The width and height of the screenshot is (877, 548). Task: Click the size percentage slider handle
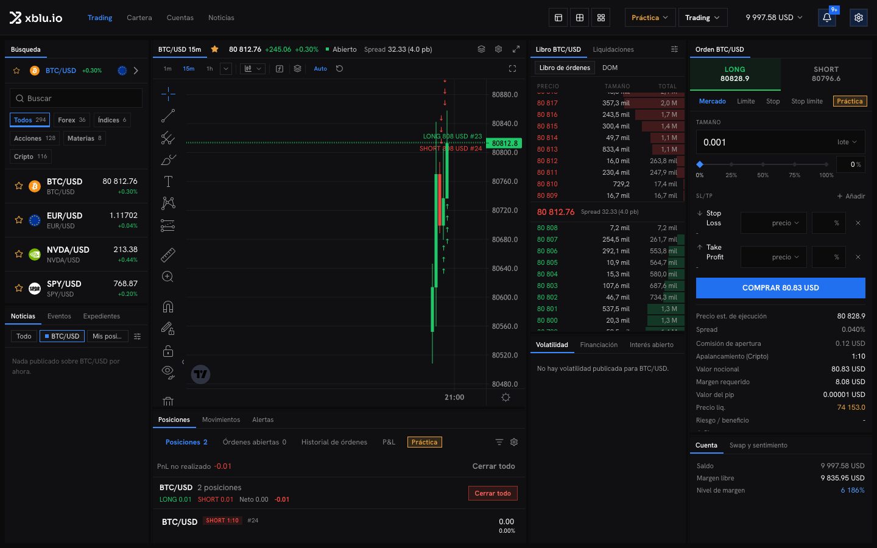click(700, 164)
